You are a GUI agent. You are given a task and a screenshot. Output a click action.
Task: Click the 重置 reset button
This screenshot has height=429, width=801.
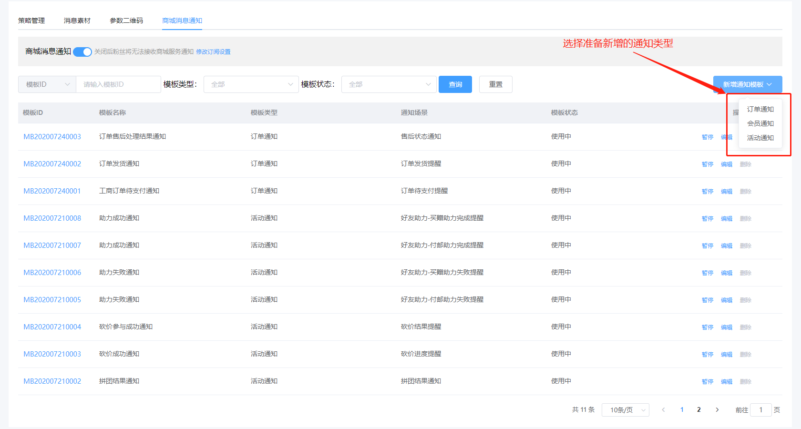click(x=495, y=84)
